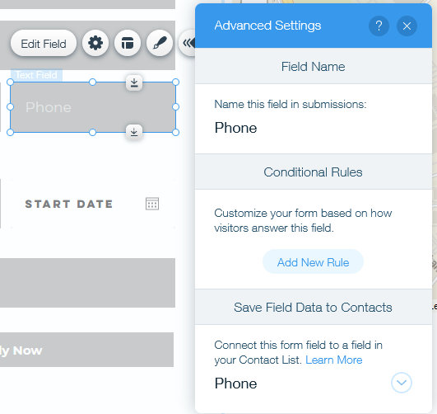The image size is (437, 414).
Task: Click the Edit Field button
Action: (44, 44)
